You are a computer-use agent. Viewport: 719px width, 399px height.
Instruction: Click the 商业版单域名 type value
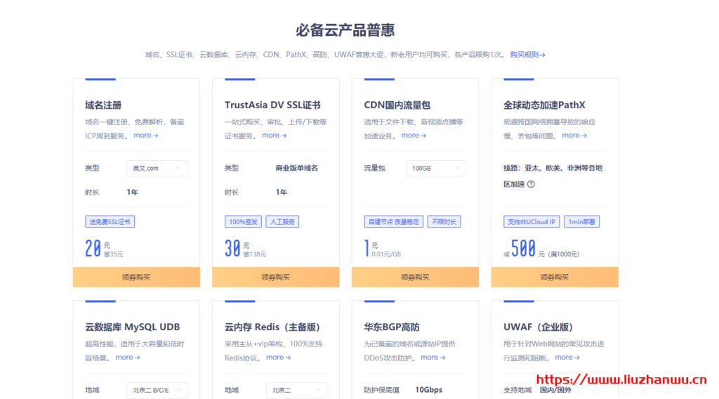[x=297, y=168]
